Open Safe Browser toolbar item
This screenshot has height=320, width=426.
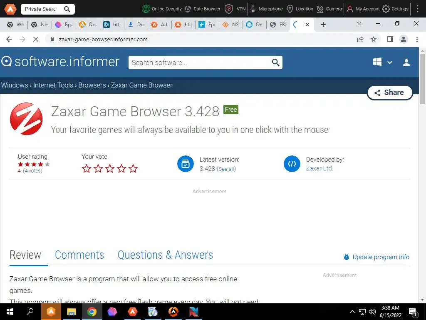pos(203,9)
